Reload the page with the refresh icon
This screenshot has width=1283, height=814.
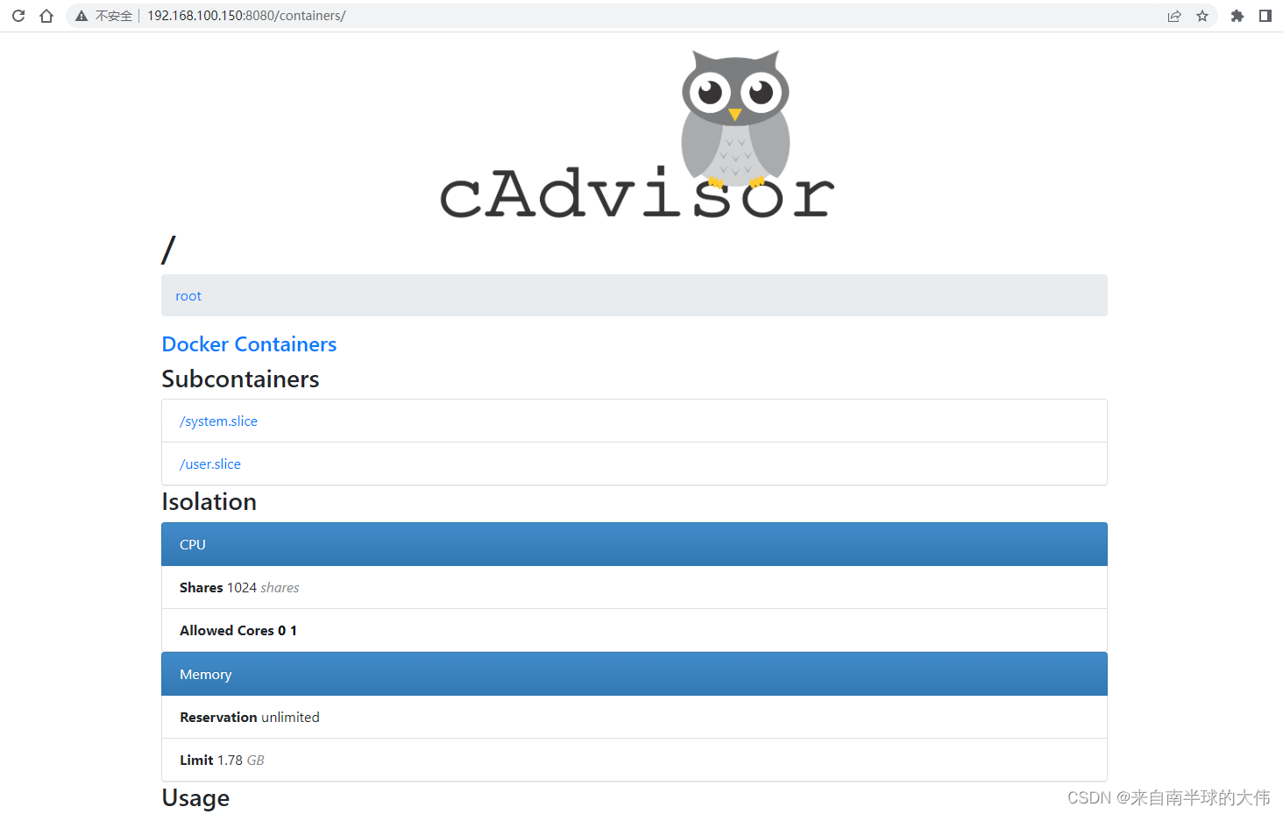point(18,16)
